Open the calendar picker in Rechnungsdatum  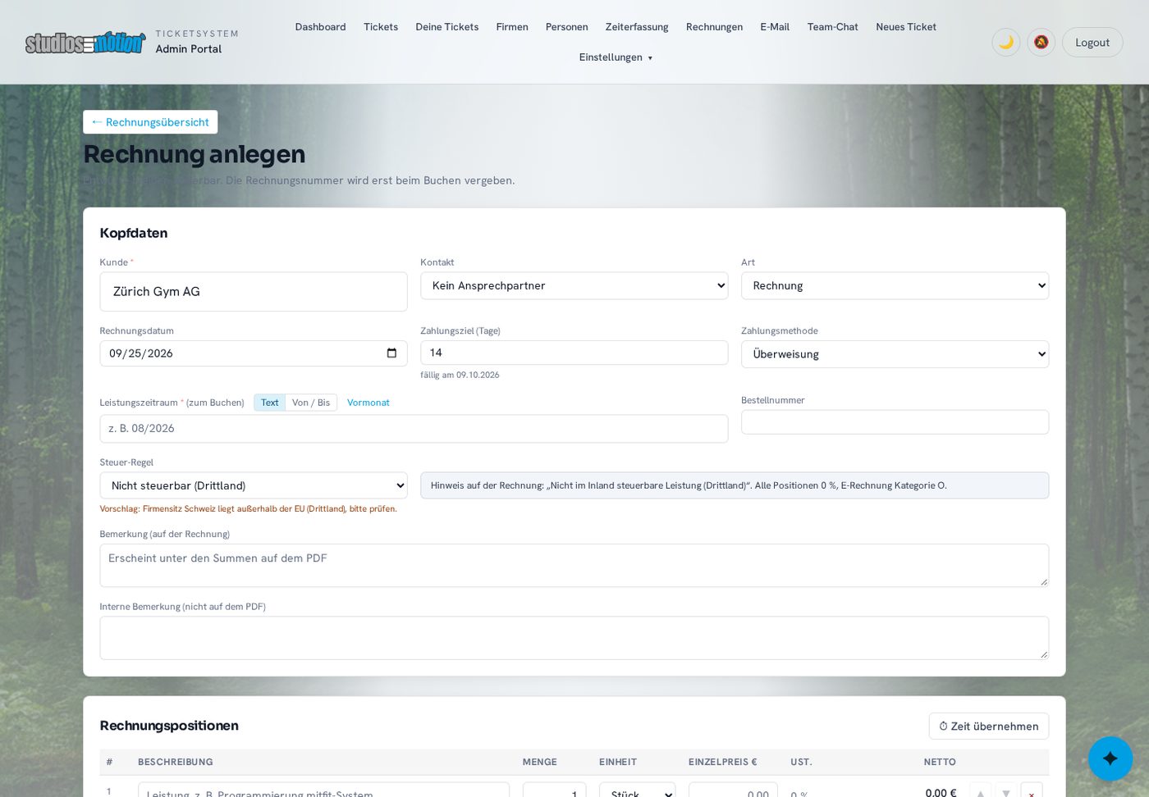coord(391,353)
